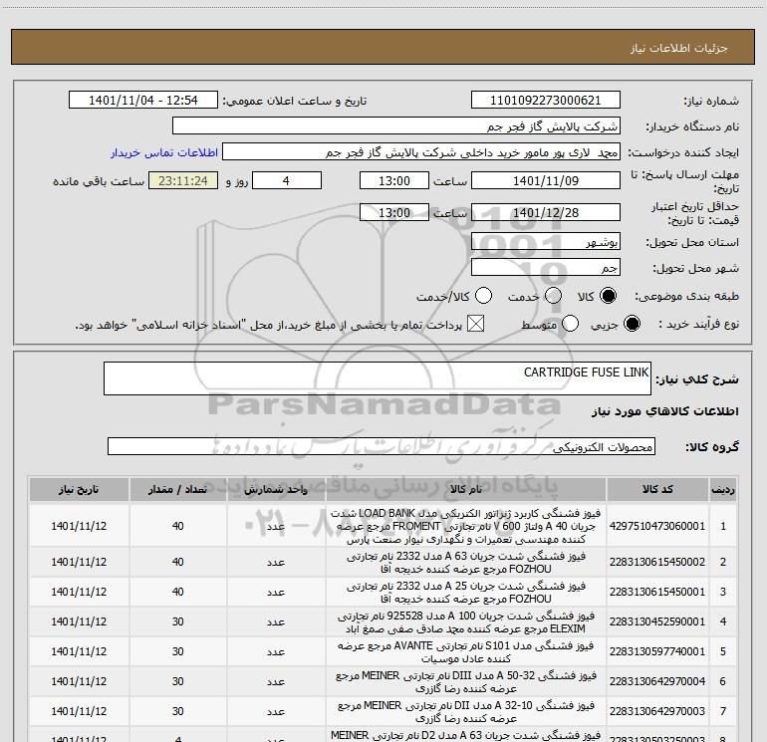The width and height of the screenshot is (767, 742).
Task: Select the خدمت radio button
Action: (x=553, y=296)
